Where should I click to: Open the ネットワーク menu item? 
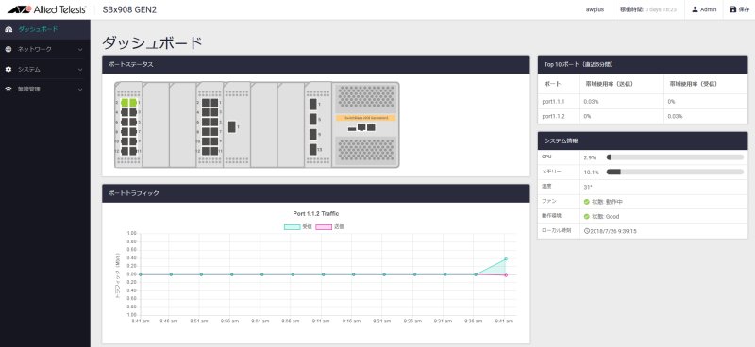tap(44, 49)
